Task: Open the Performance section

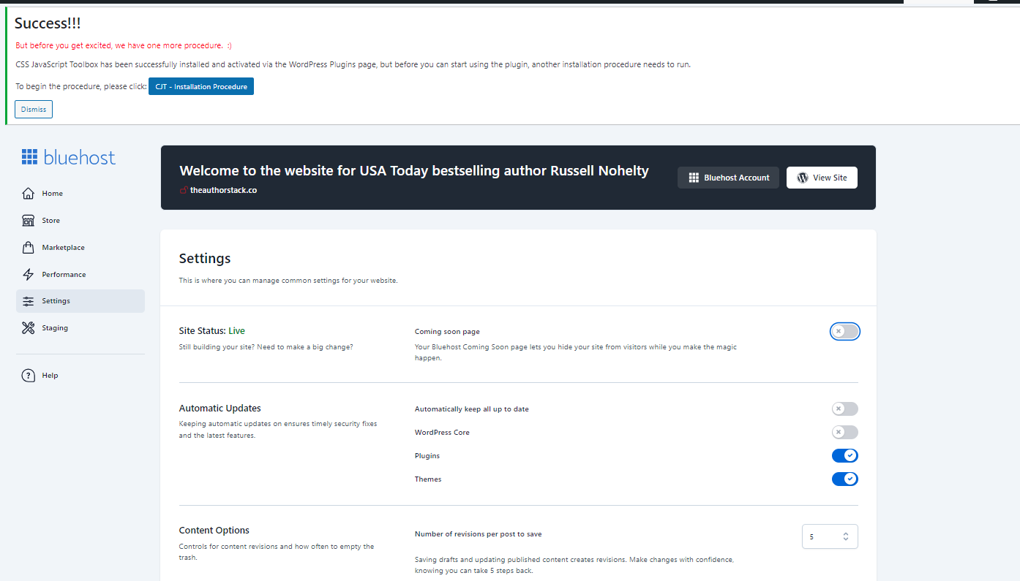Action: pos(80,275)
